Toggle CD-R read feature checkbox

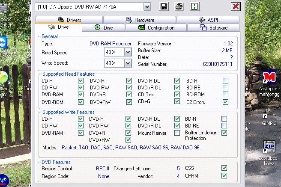tap(81, 81)
